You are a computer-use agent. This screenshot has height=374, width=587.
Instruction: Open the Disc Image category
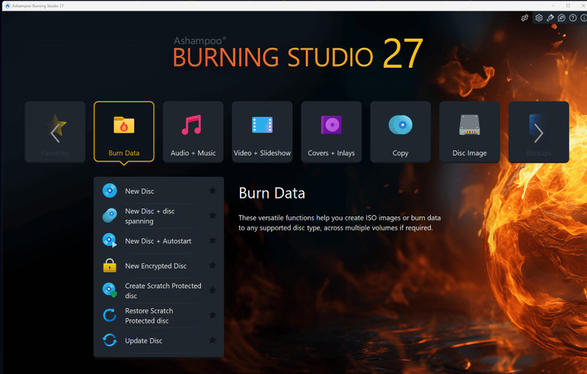[470, 132]
